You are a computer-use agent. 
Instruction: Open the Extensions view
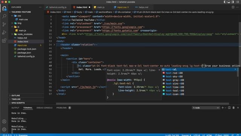[4, 40]
